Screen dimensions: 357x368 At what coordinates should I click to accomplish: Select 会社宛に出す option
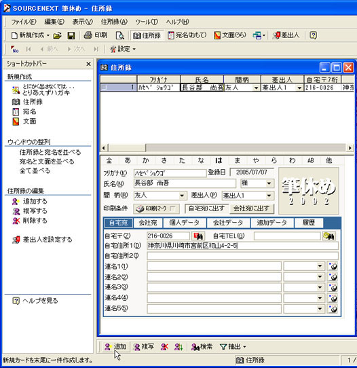coord(251,208)
